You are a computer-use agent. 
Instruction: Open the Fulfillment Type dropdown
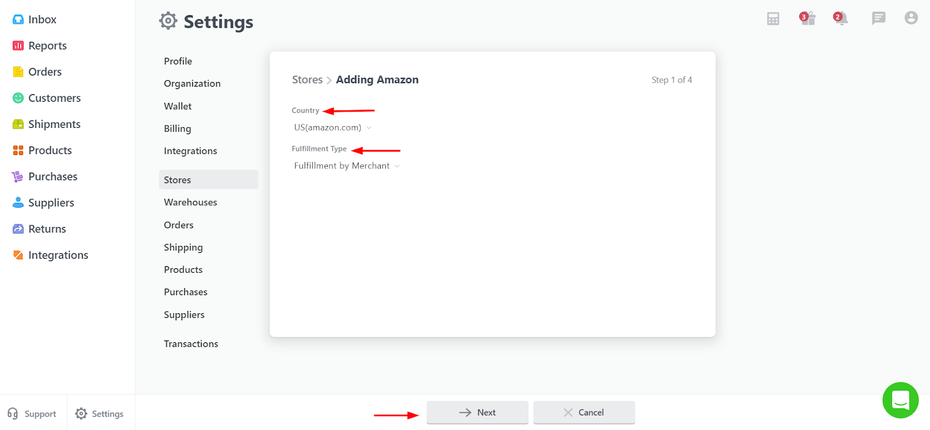[347, 166]
